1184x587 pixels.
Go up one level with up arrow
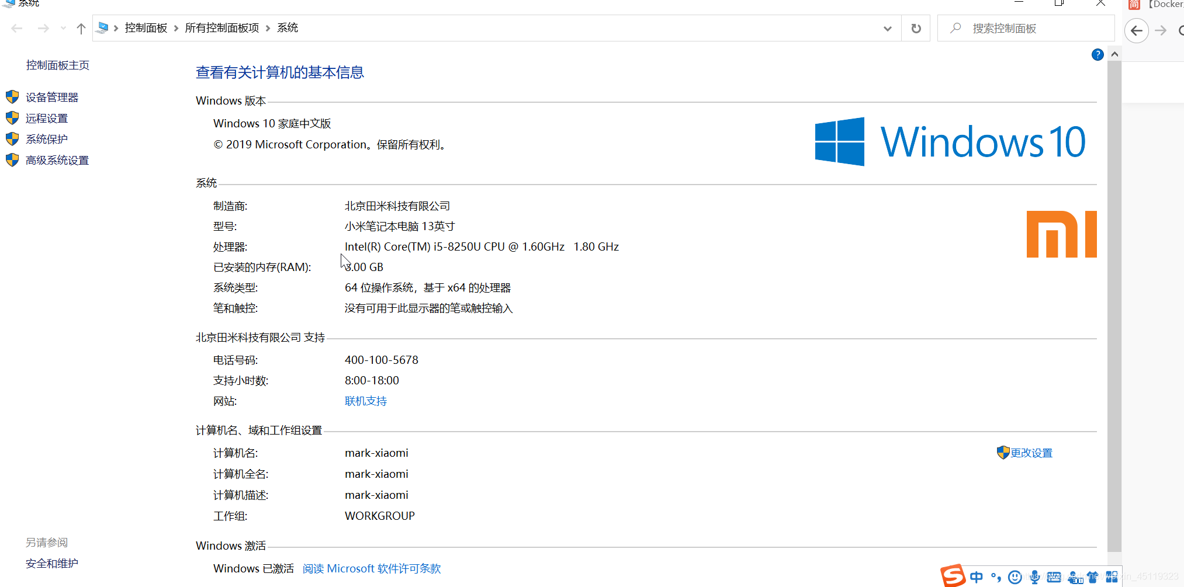(81, 28)
